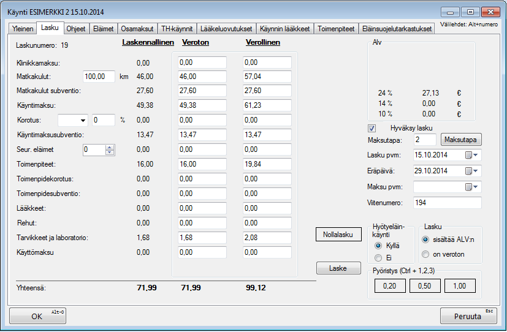
Task: Click the Matkakulut Veroton field 46,00
Action: [x=202, y=77]
